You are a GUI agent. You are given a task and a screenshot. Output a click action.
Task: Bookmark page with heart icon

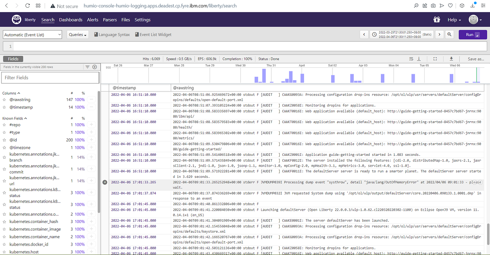pos(451,6)
